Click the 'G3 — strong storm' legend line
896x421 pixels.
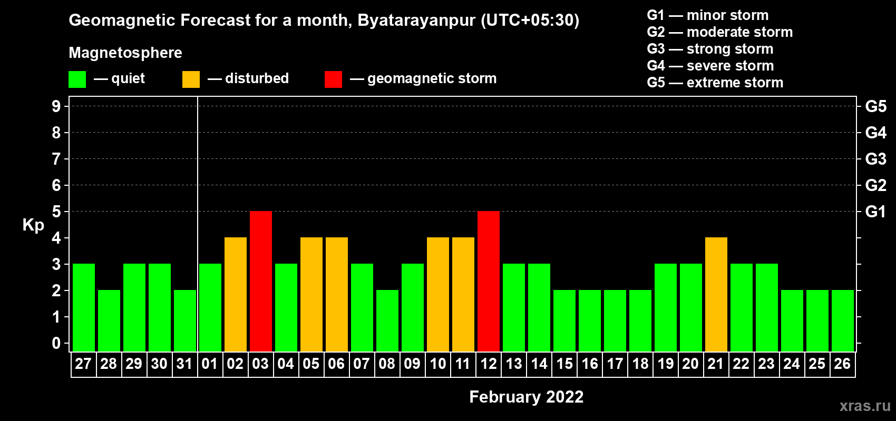tap(710, 49)
